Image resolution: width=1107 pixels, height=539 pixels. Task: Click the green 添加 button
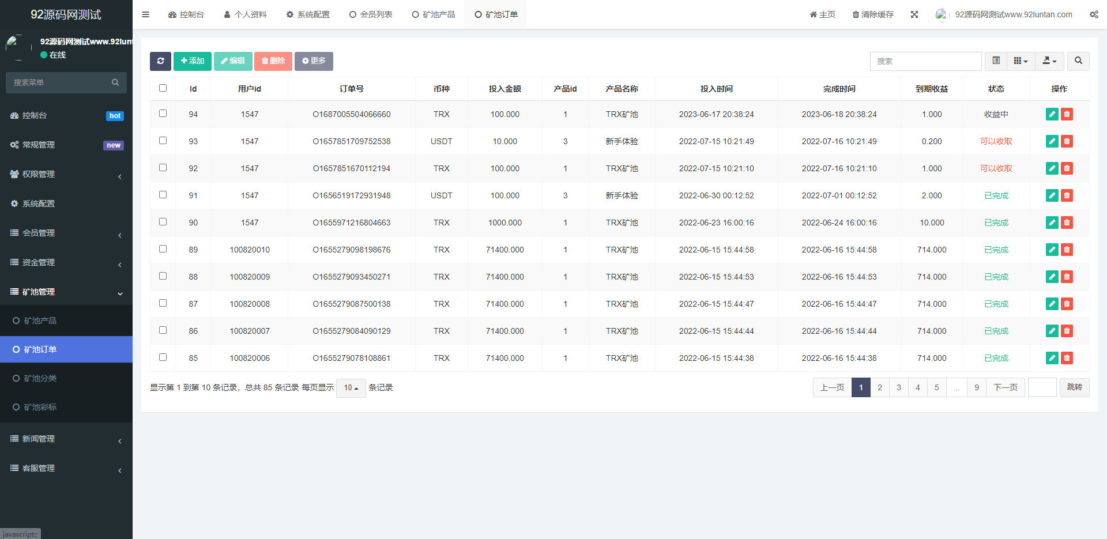(193, 61)
